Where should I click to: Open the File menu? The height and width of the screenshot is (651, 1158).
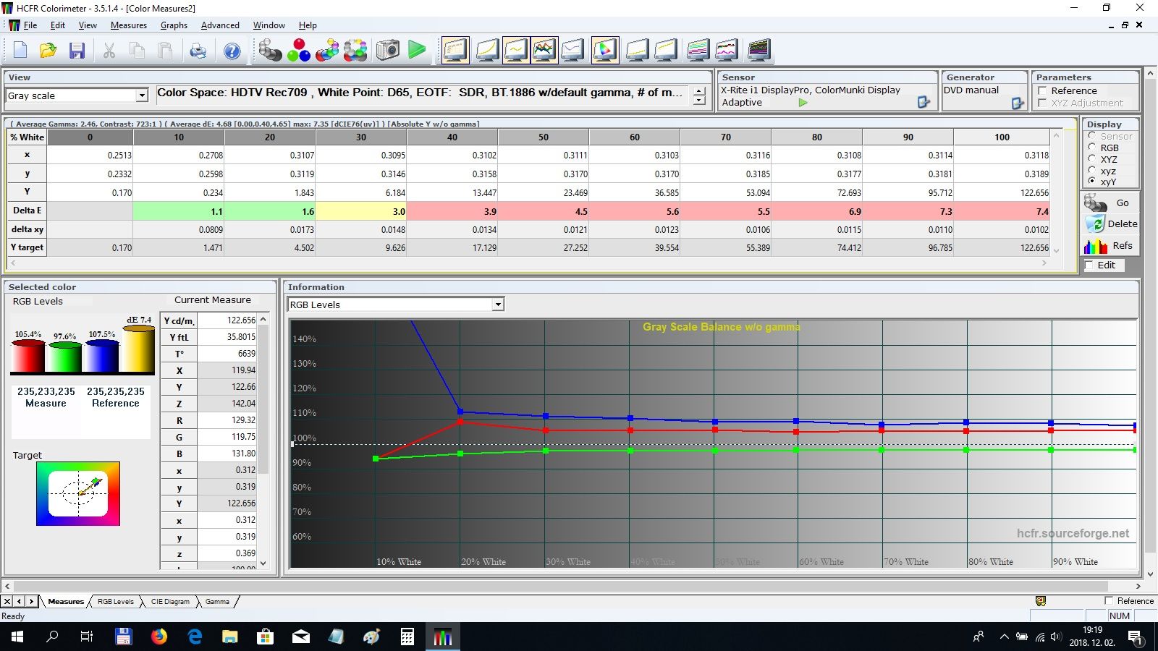pos(30,25)
